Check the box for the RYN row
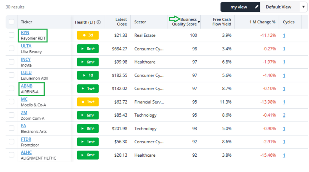This screenshot has width=309, height=172. (11, 35)
